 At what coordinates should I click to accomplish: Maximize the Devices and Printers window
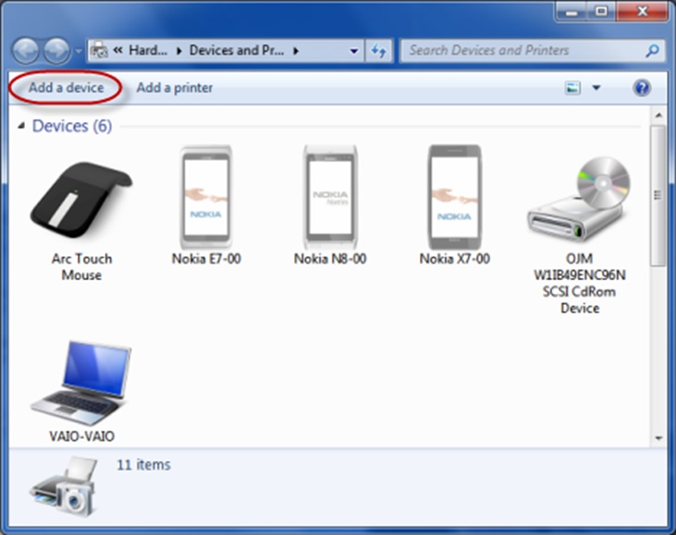pos(601,12)
